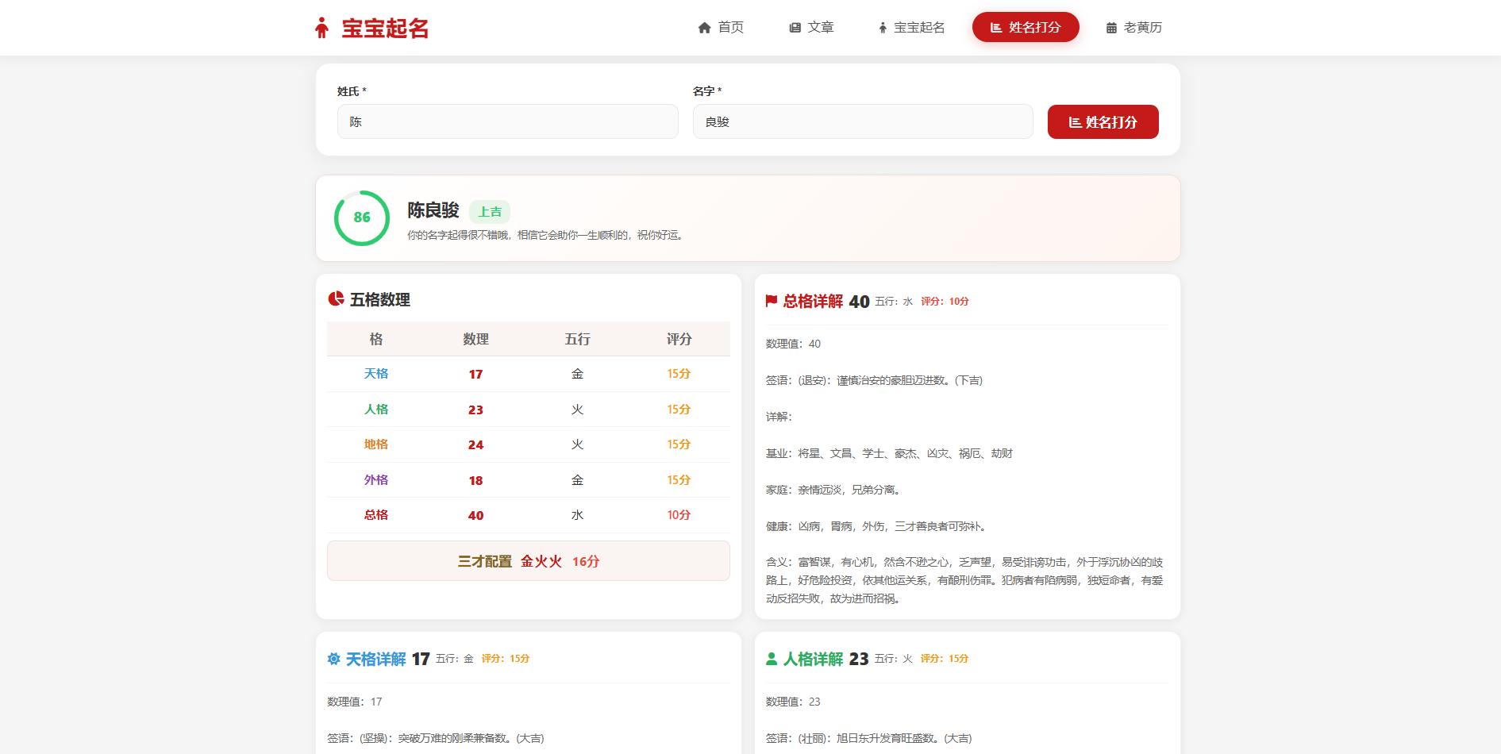Click the 数理 value 24 in 地格 row
The image size is (1501, 754).
pos(475,445)
